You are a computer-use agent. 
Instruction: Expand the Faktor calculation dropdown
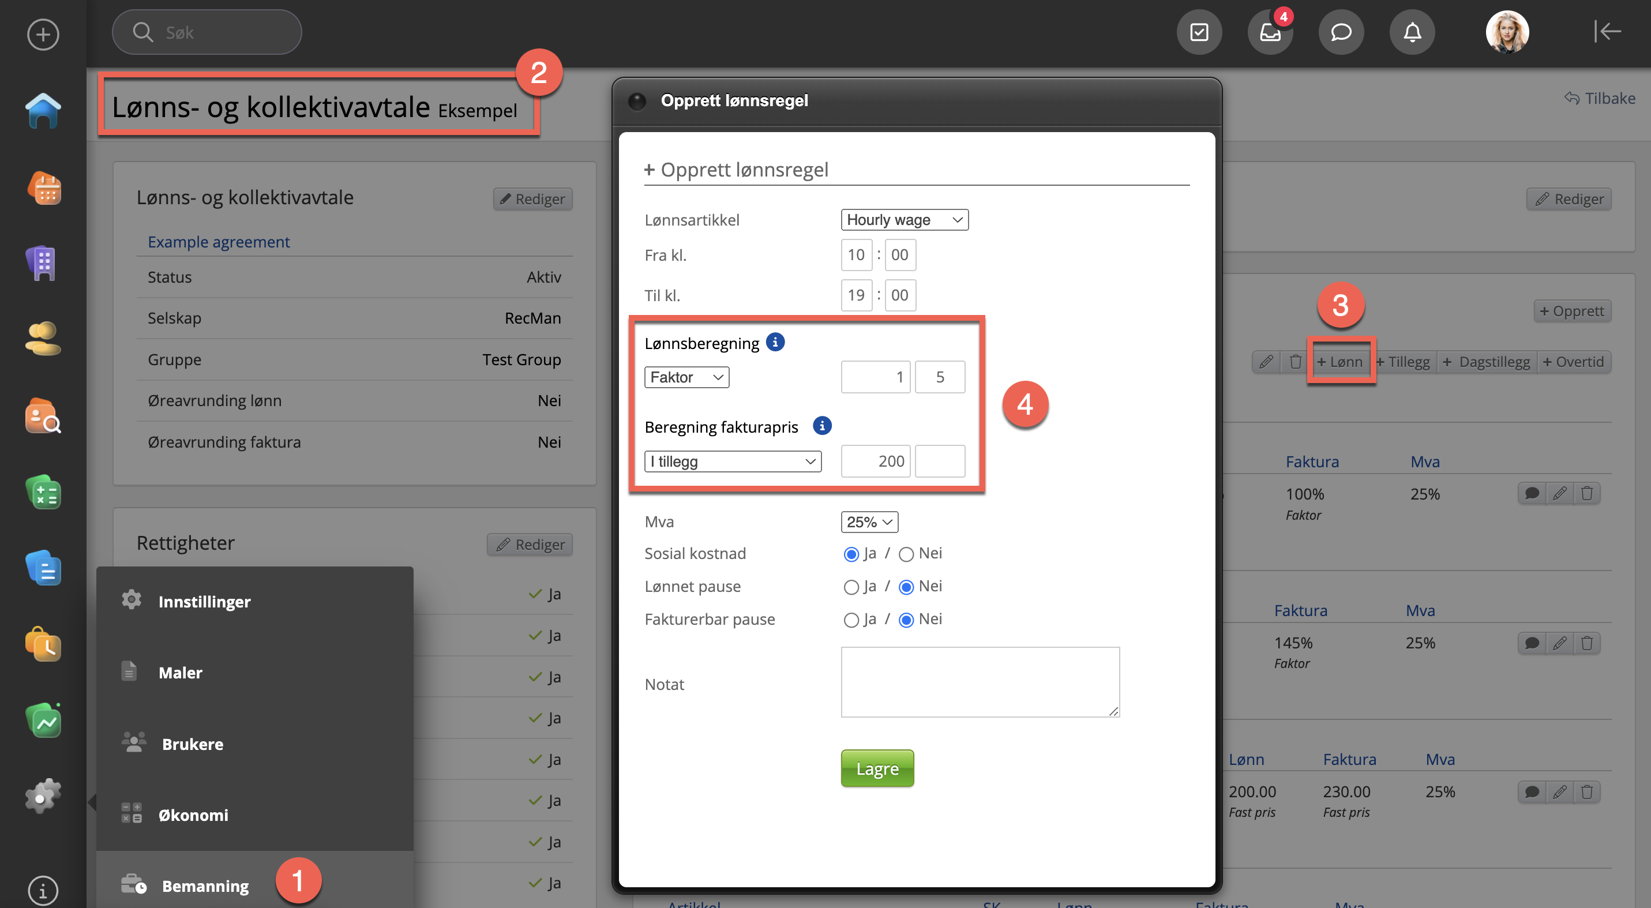coord(686,377)
